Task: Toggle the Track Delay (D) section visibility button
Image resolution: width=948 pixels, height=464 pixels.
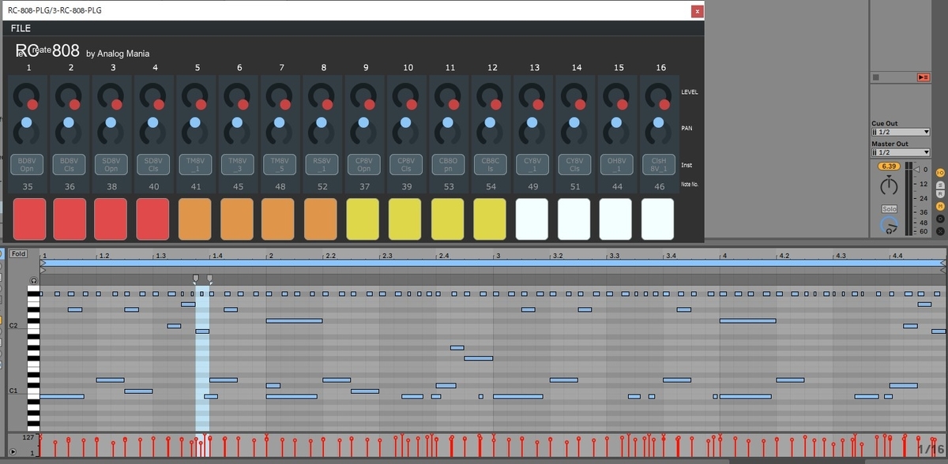Action: click(940, 219)
